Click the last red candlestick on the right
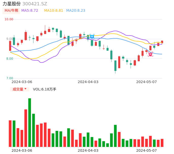This screenshot has width=174, height=154. pos(162,42)
